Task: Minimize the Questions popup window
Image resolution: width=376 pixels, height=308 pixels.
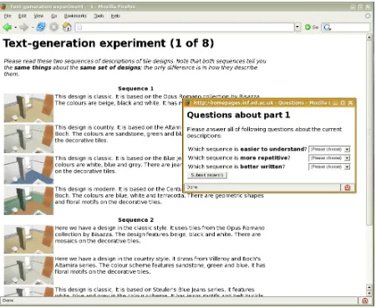Action: 335,103
